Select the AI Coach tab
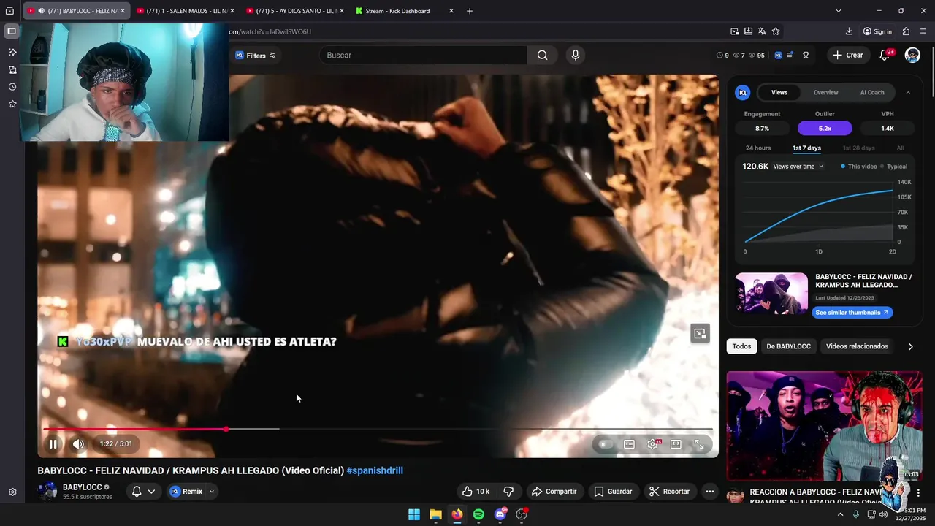Viewport: 935px width, 526px height. click(872, 93)
